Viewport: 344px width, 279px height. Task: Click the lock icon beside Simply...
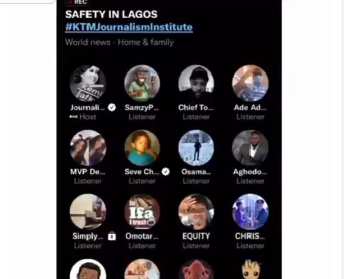point(112,236)
